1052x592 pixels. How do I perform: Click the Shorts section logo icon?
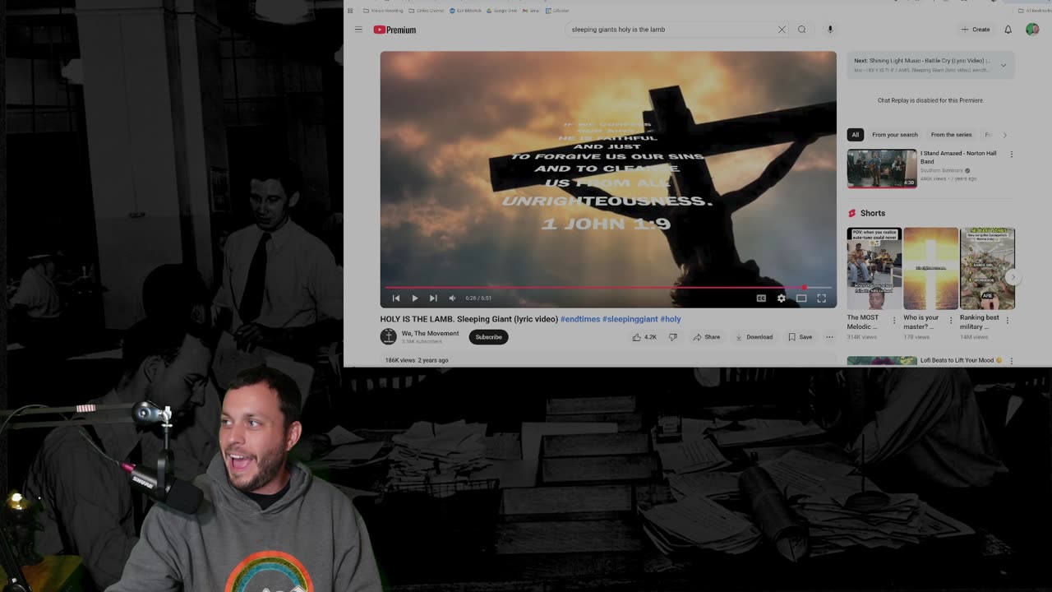(x=851, y=213)
